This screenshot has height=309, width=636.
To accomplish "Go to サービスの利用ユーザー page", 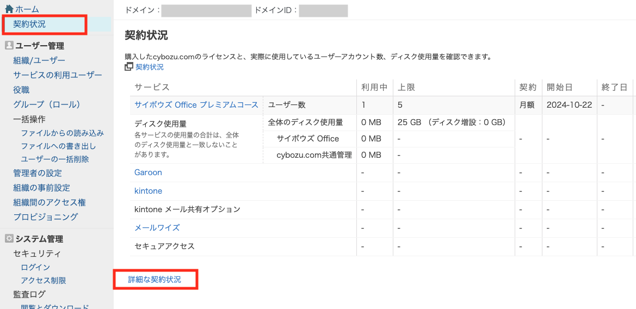I will [x=58, y=75].
